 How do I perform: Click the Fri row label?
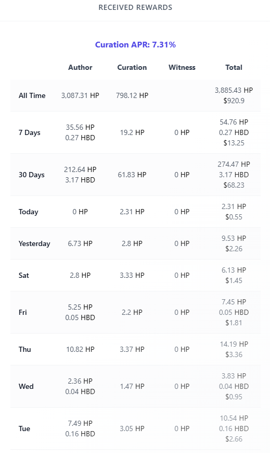point(23,312)
